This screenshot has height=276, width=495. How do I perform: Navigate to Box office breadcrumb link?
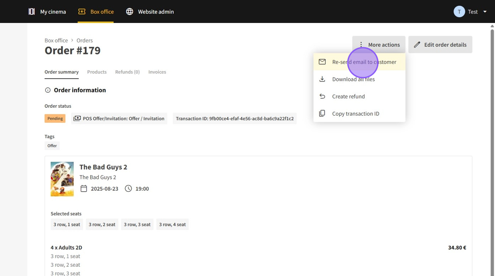tap(56, 40)
